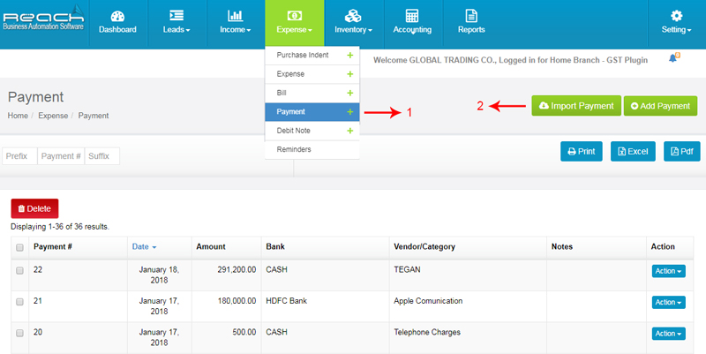Click plus icon next to Debit Note
The height and width of the screenshot is (354, 706).
349,131
